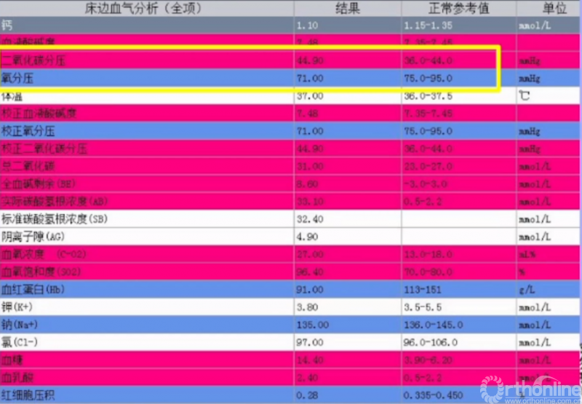Click the 二氧化碳分压 result value 44.90

click(x=310, y=61)
